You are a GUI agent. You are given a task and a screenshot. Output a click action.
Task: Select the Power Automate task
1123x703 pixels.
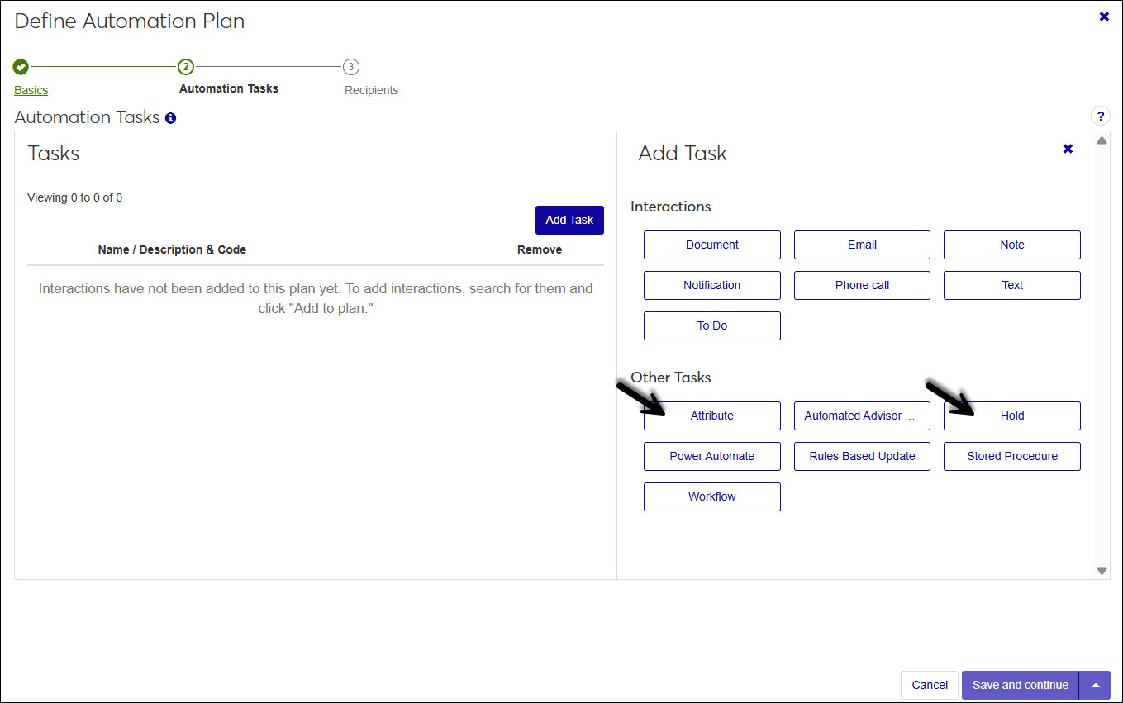711,456
